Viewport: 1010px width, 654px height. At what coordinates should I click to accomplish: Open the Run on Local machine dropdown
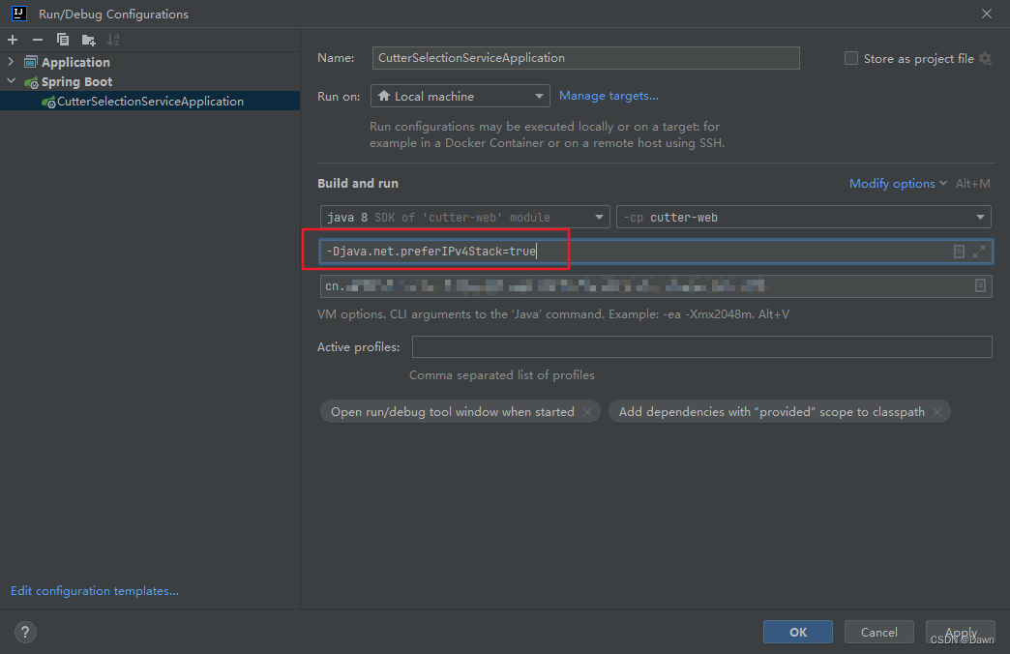point(460,96)
